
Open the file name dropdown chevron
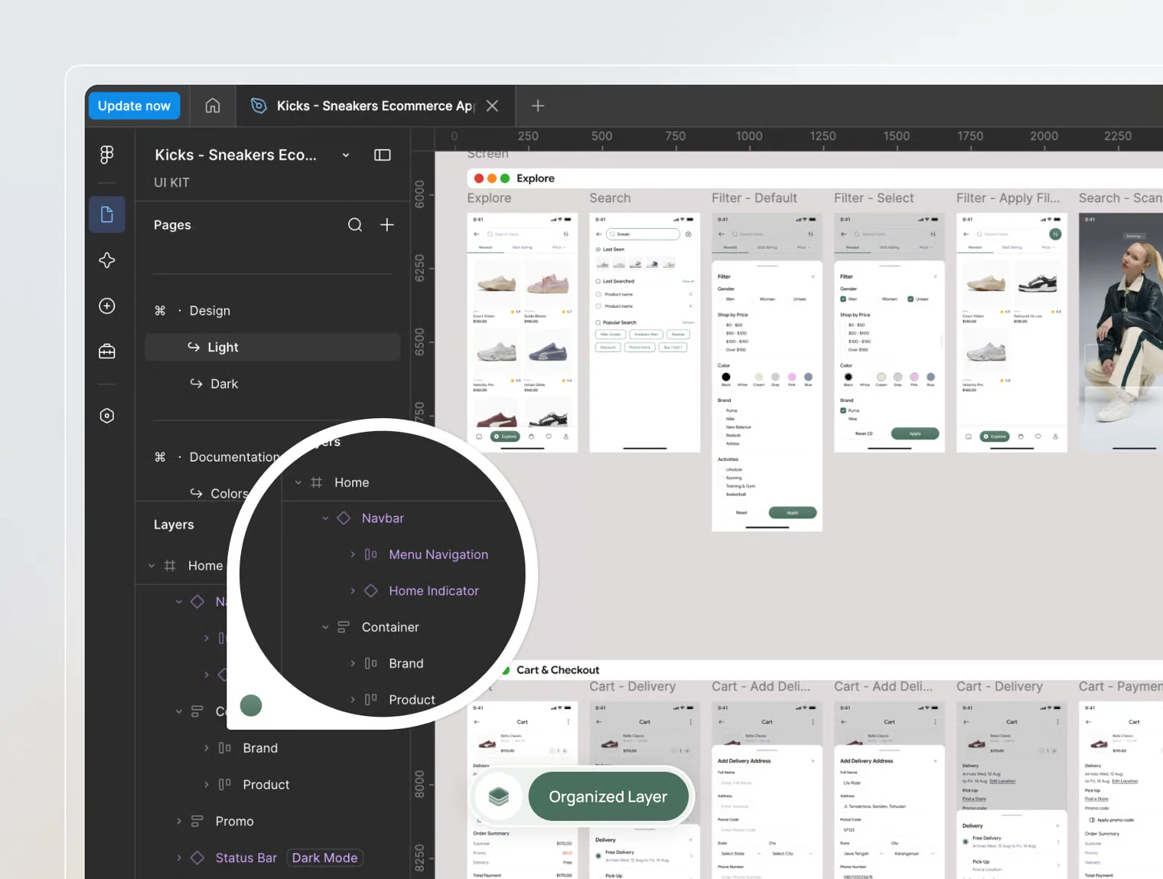coord(346,155)
